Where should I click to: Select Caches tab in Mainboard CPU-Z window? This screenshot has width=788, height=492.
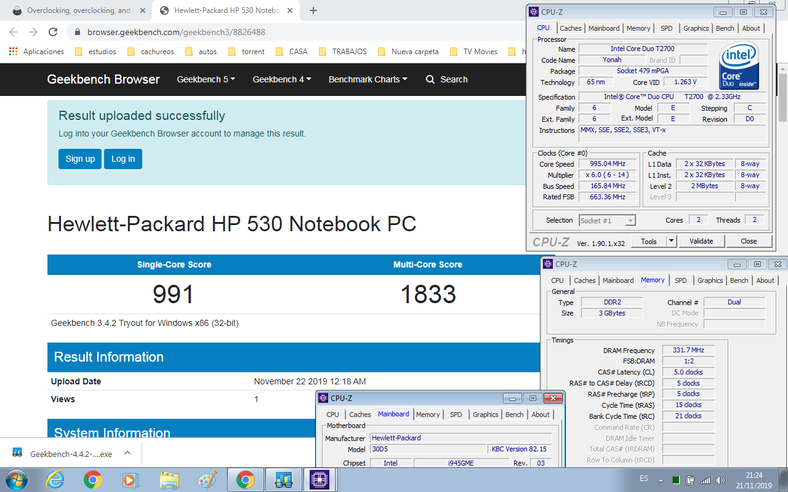pyautogui.click(x=360, y=415)
